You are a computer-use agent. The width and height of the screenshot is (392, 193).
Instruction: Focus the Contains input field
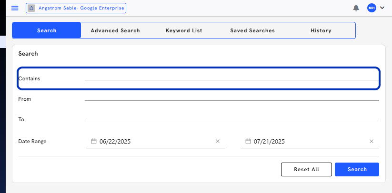coord(232,77)
